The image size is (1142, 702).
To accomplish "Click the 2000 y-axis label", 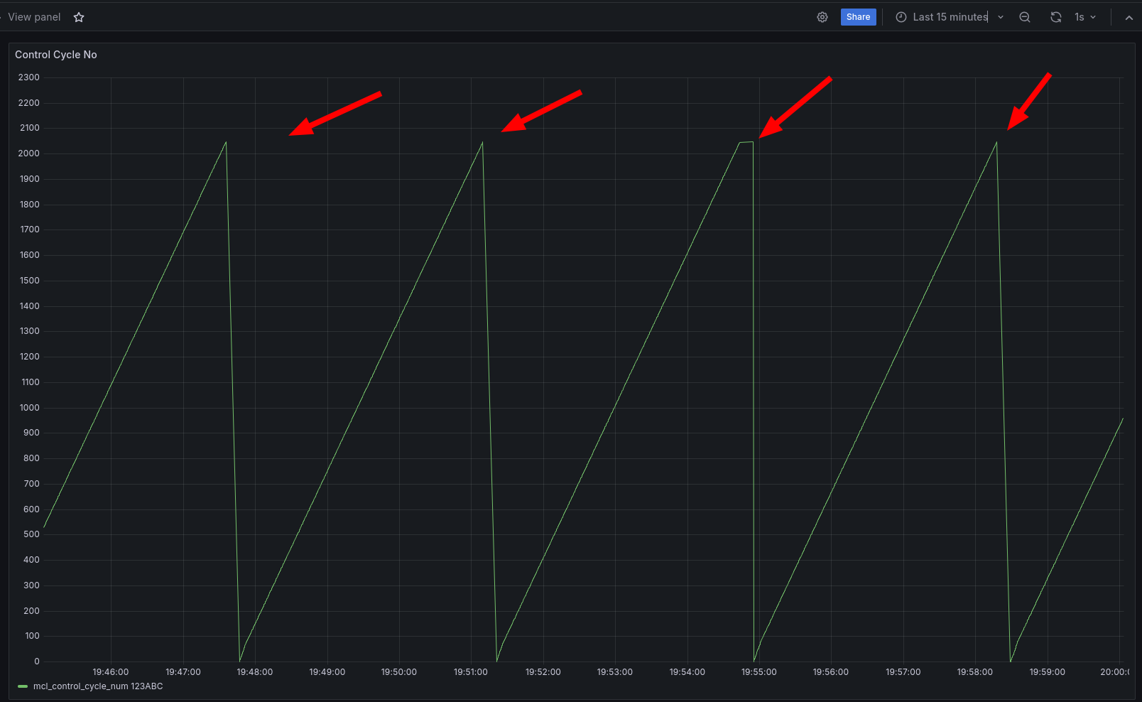I will tap(29, 153).
